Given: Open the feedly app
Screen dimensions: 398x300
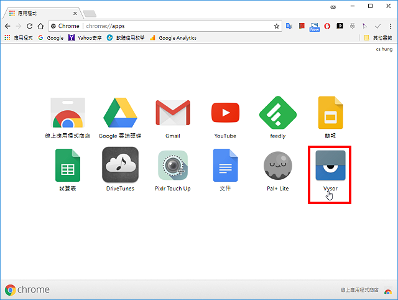Looking at the screenshot, I should tap(278, 113).
